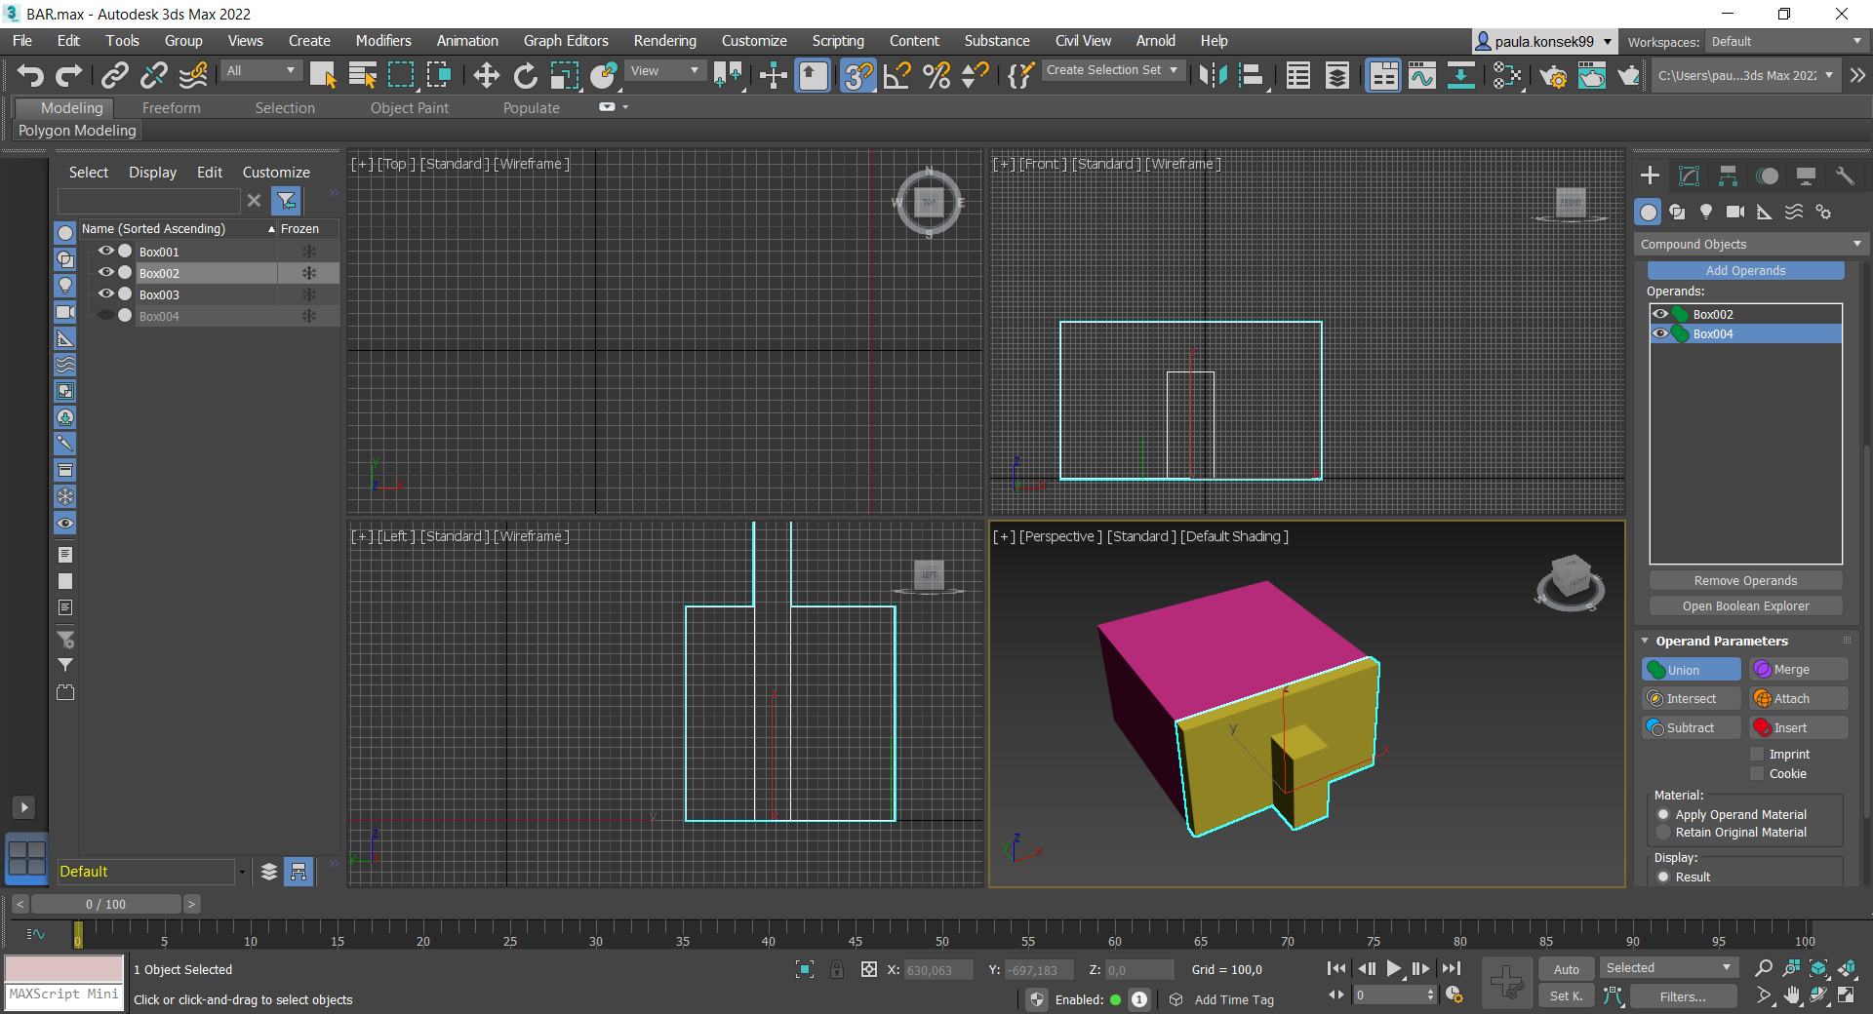Open paula.konsek99 account dropdown

[x=1543, y=42]
